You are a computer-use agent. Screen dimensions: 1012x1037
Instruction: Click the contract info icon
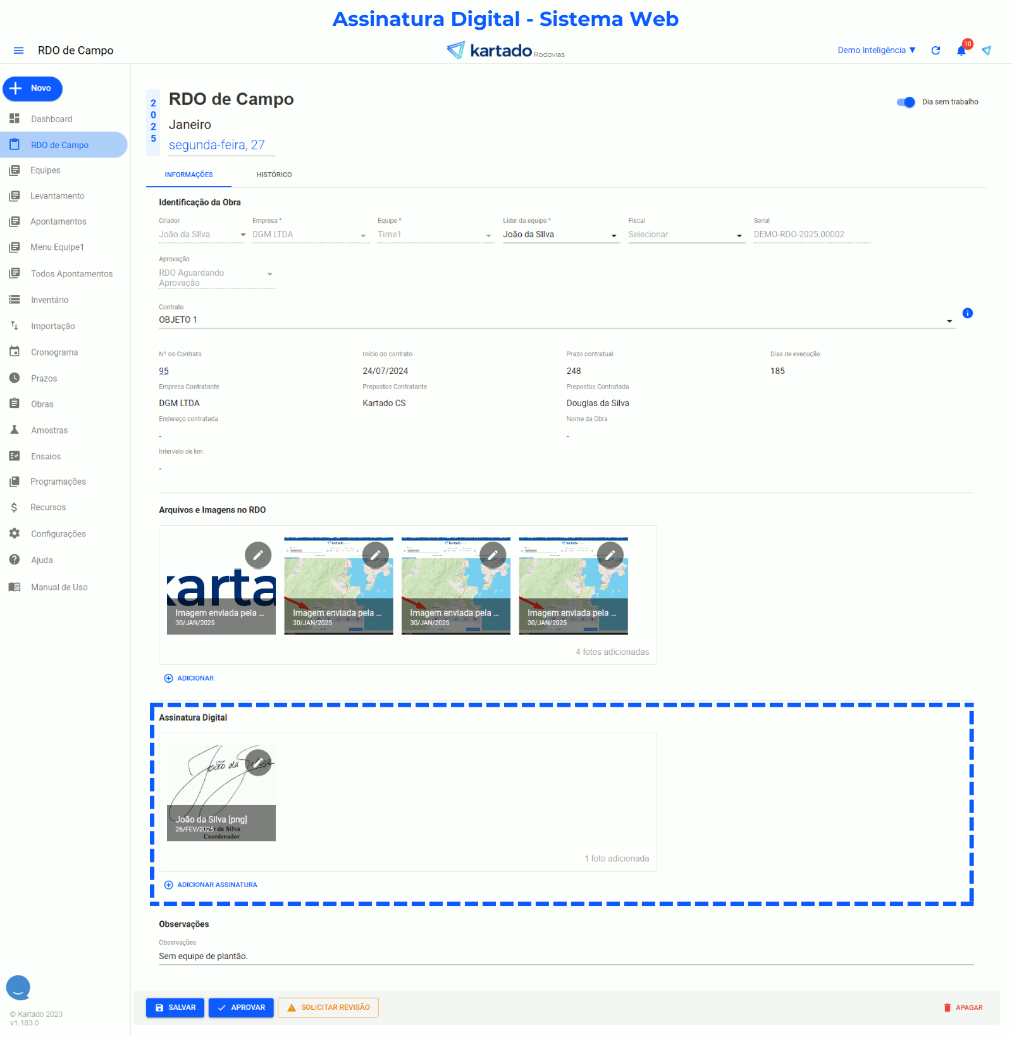tap(967, 313)
